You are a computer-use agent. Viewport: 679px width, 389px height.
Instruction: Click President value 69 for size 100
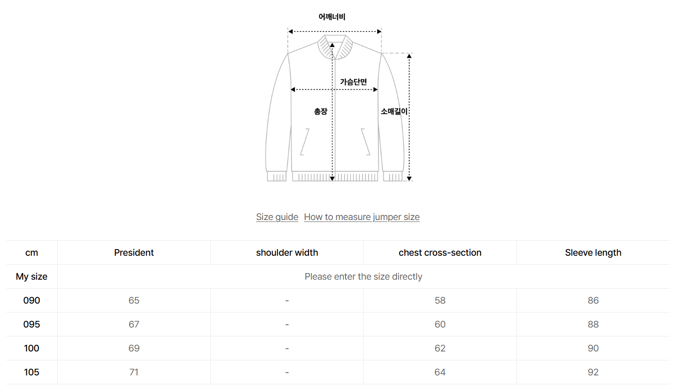[x=134, y=348]
